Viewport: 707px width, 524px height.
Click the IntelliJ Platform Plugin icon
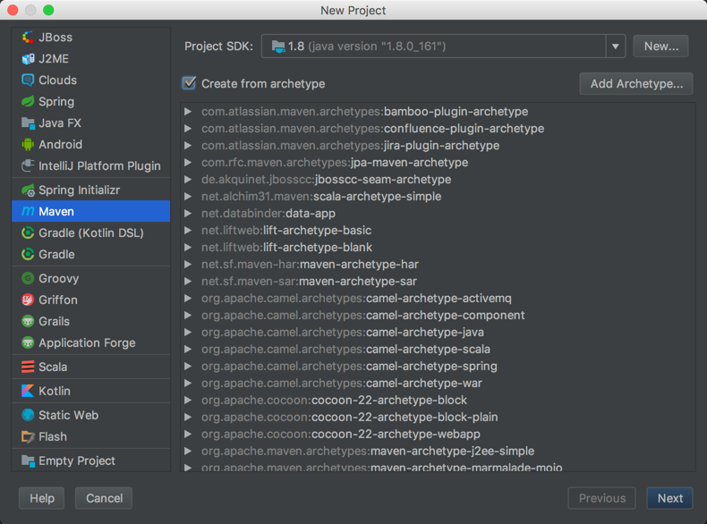tap(28, 165)
